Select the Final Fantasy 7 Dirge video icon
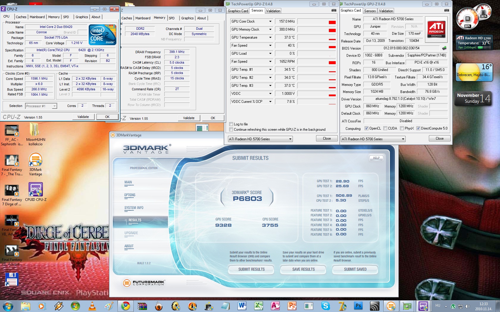Image resolution: width=500 pixels, height=312 pixels. (x=12, y=195)
